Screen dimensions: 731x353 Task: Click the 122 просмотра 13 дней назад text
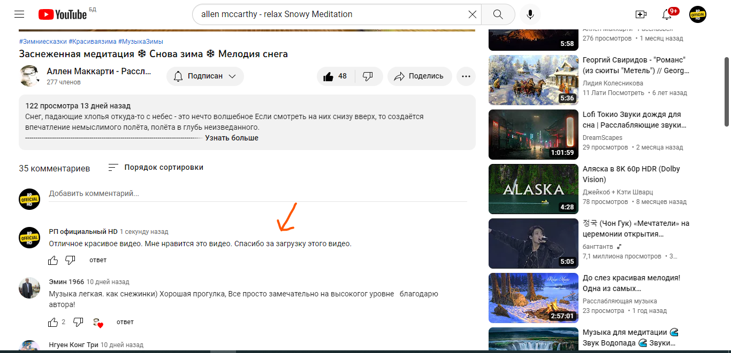click(78, 106)
